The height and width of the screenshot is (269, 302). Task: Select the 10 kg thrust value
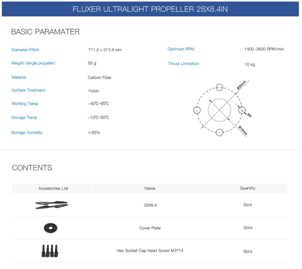point(250,64)
